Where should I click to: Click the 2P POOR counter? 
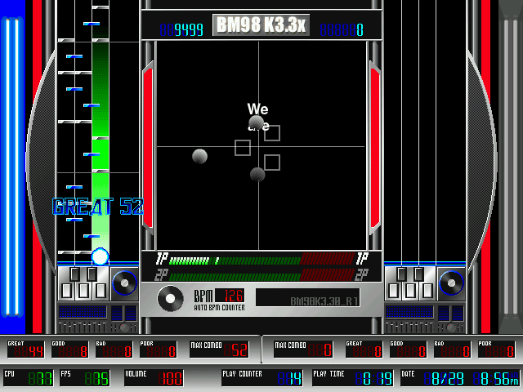tap(497, 350)
